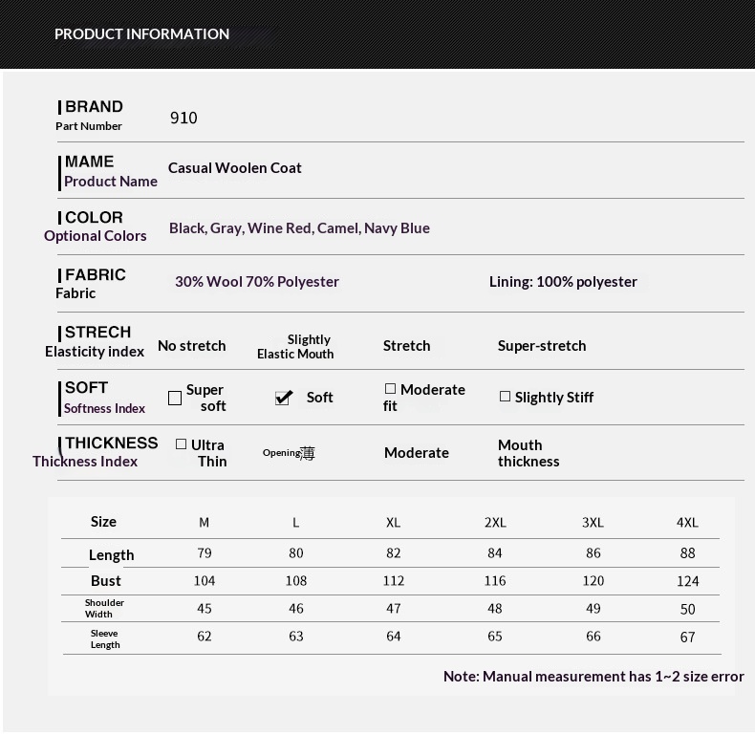Uncheck the ticked Soft checkbox
This screenshot has width=755, height=735.
pos(284,398)
